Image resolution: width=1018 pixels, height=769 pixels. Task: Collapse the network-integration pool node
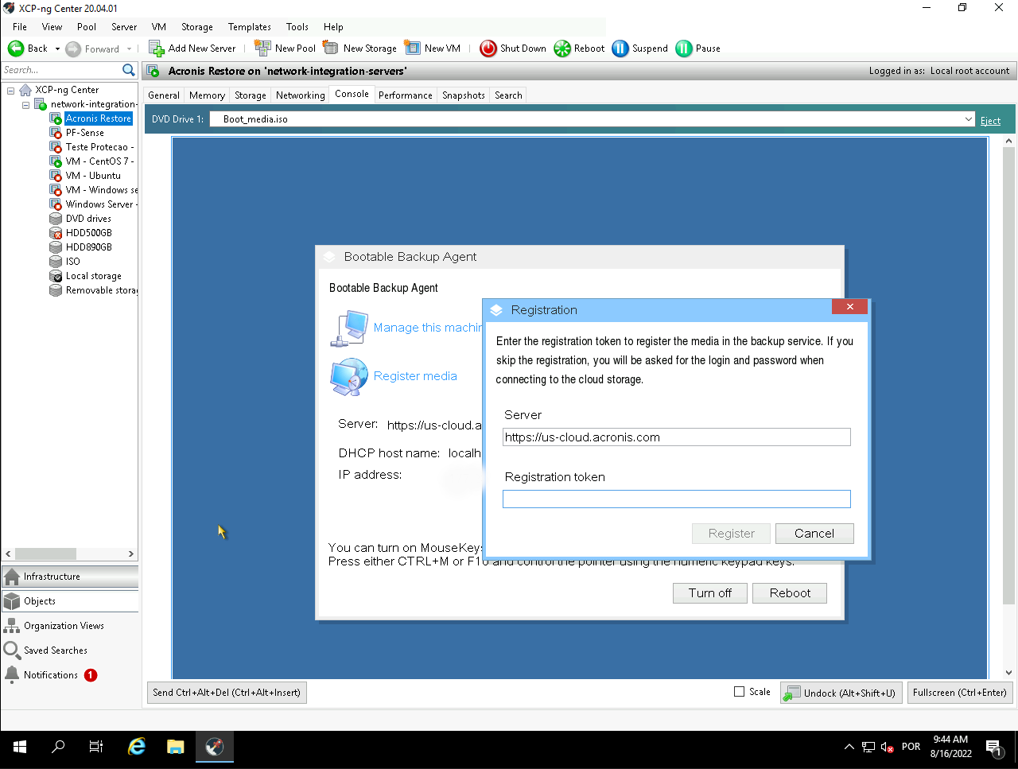25,104
